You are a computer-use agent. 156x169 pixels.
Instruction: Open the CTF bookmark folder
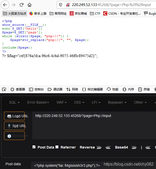95,13
